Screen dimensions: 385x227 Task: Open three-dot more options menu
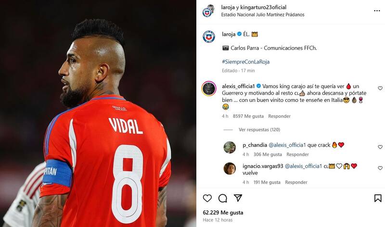coord(377,11)
